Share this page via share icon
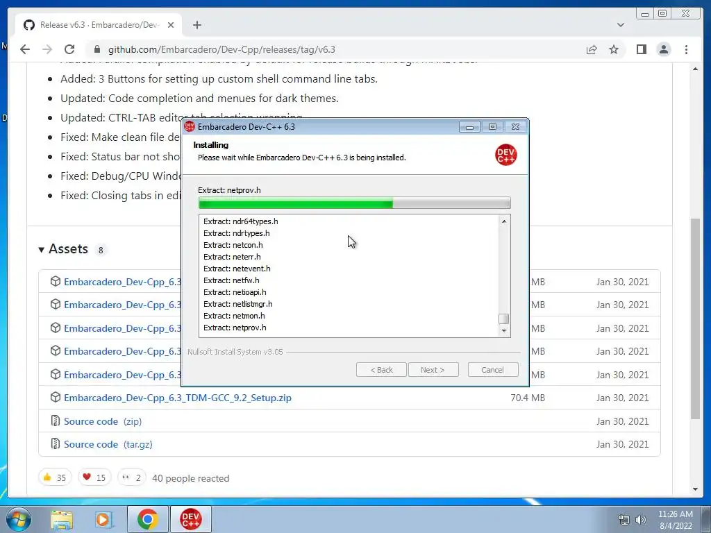Screen dimensions: 711x533 point(592,49)
